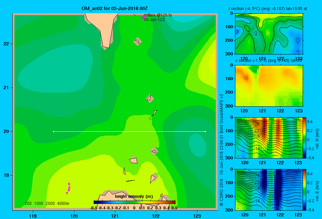Click the vel. E velocity color scale

(x=304, y=190)
